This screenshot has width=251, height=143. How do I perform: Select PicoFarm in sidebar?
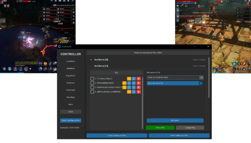pos(71,83)
